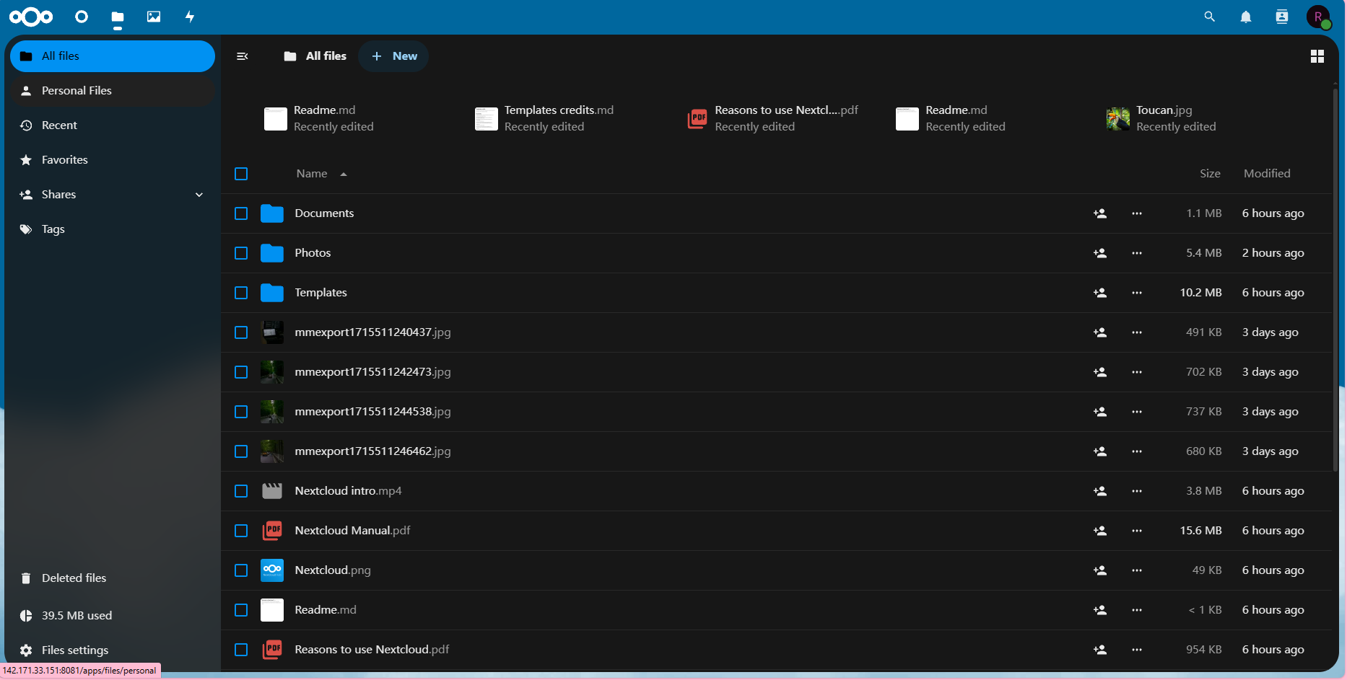Check mmexport1715511244538.jpg checkbox
This screenshot has width=1347, height=680.
tap(241, 412)
